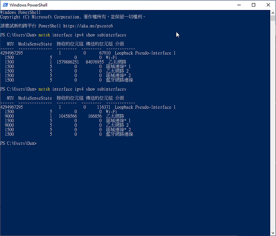Click the second table's MediaSenseState header
This screenshot has width=276, height=236.
[35, 98]
